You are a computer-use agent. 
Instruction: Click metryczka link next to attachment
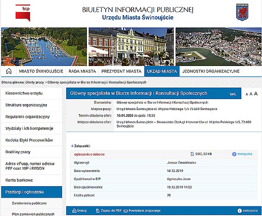(245, 154)
